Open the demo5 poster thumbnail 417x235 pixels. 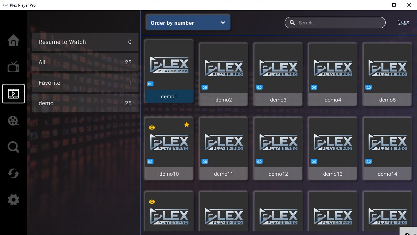pos(388,68)
